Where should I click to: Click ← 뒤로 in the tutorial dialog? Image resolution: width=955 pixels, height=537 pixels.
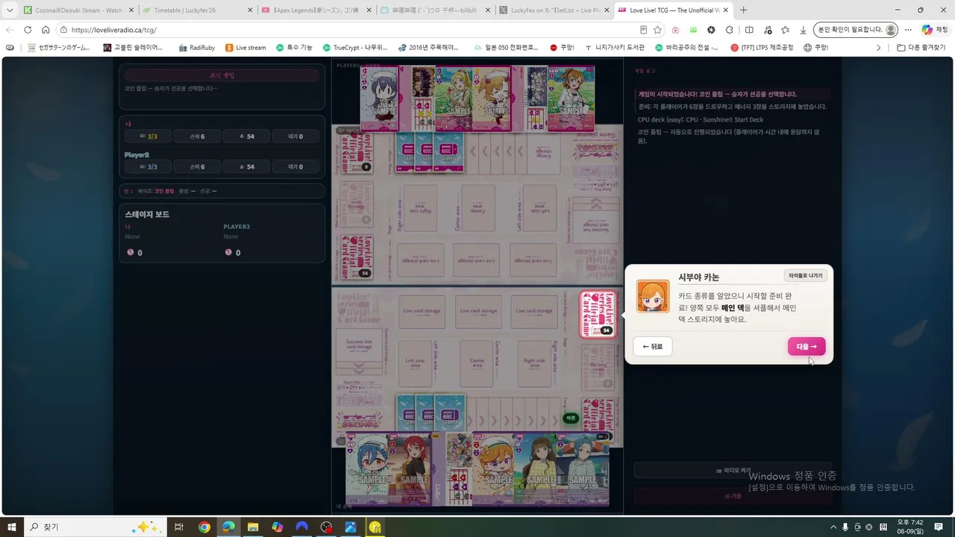click(653, 347)
